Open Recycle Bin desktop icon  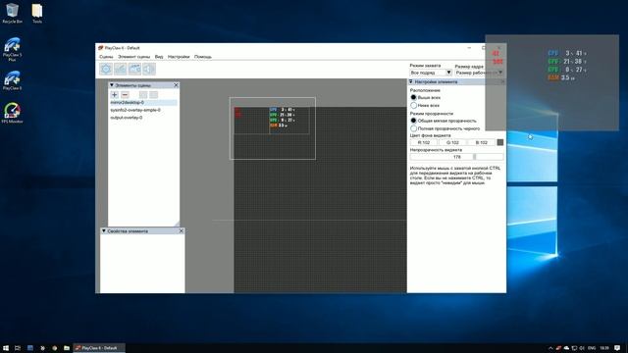12,13
